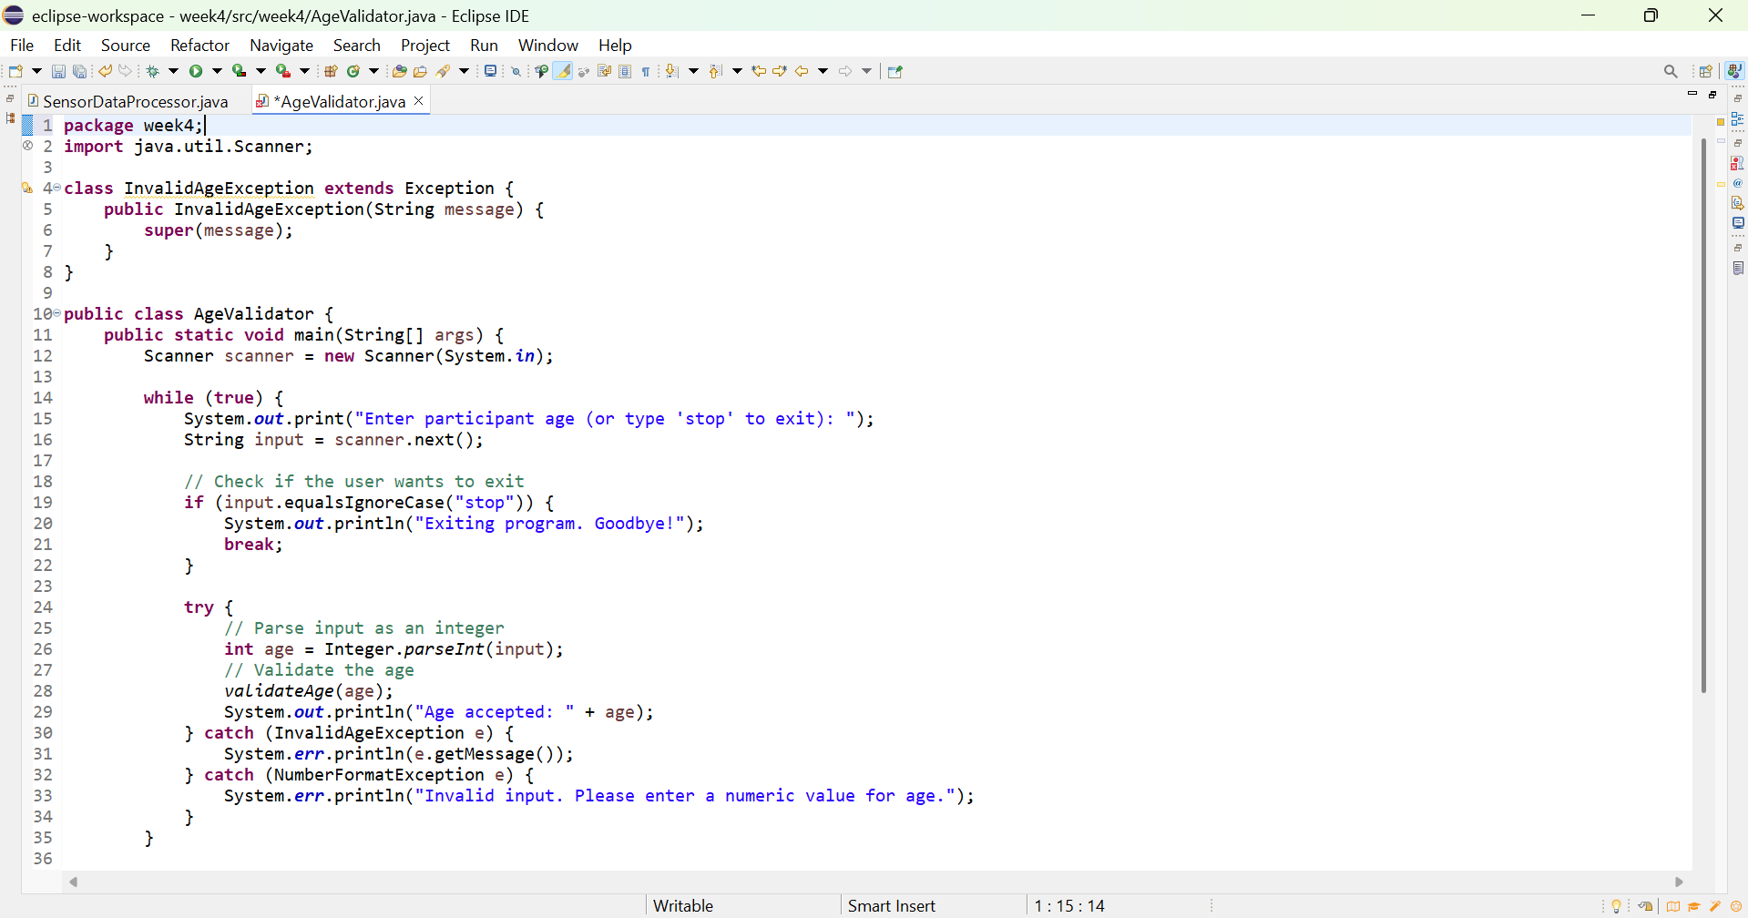The image size is (1748, 918).
Task: Expand the Search icon dropdown arrow
Action: click(x=464, y=71)
